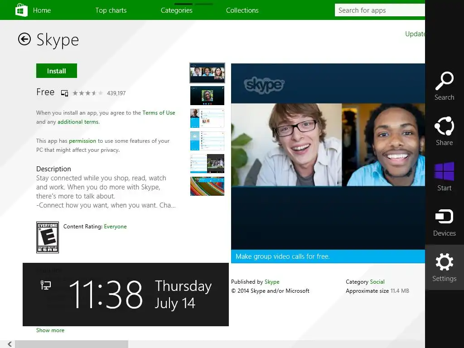Click the Search for apps field
The image size is (464, 348).
click(380, 10)
